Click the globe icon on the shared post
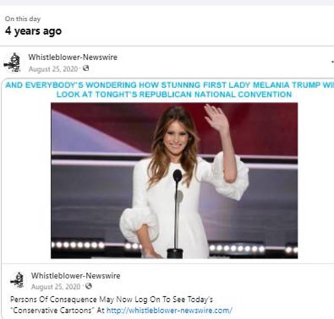Screen dimensions: 334x319 point(88,286)
